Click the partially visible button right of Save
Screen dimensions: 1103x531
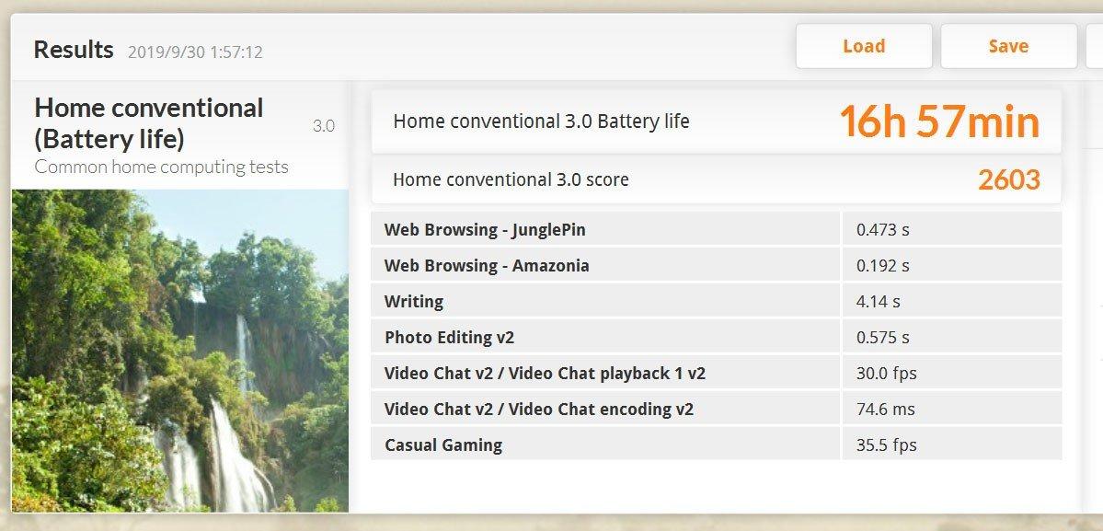click(x=1094, y=46)
